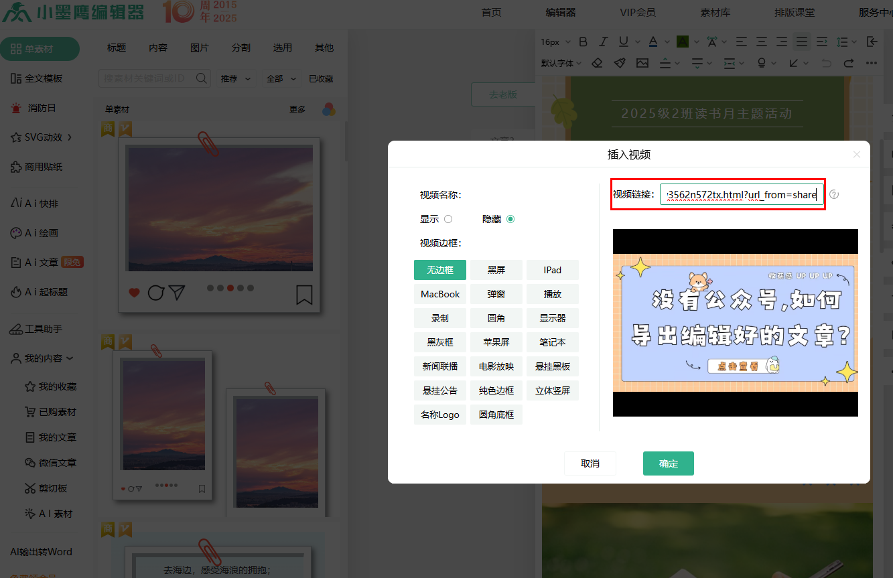
Task: Click 更多 in the 单素材 header
Action: pos(297,109)
